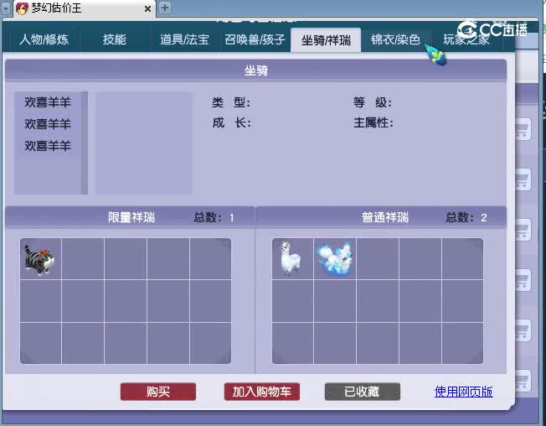Click the 普通祥瑞 section header
The height and width of the screenshot is (426, 546).
tap(381, 217)
